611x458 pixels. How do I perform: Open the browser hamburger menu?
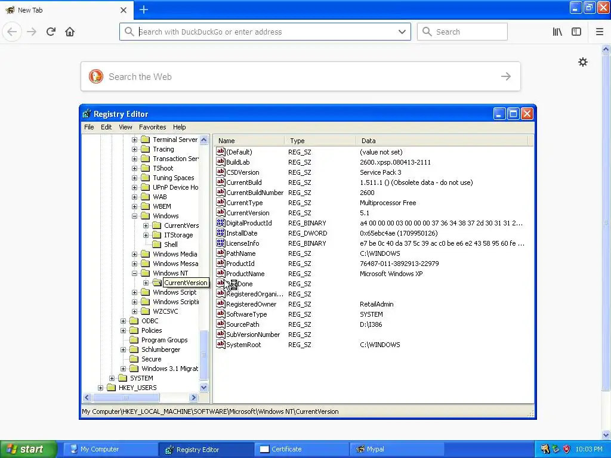pyautogui.click(x=600, y=32)
